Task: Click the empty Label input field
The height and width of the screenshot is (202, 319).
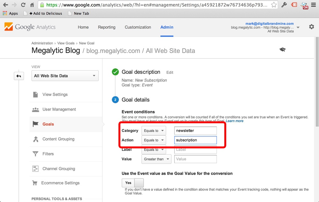Action: pyautogui.click(x=196, y=150)
